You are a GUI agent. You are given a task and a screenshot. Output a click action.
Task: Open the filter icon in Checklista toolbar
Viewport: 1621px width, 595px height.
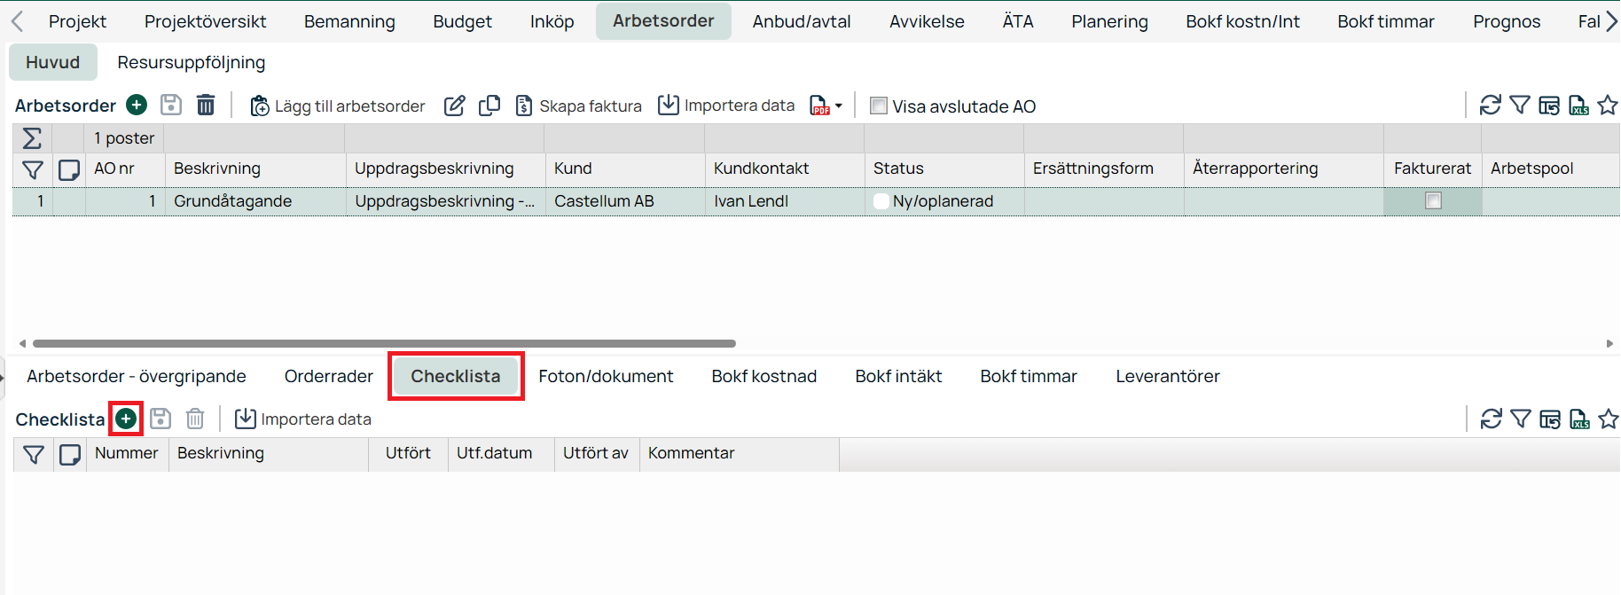click(1520, 419)
